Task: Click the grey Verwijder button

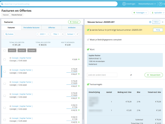Action: click(32, 50)
